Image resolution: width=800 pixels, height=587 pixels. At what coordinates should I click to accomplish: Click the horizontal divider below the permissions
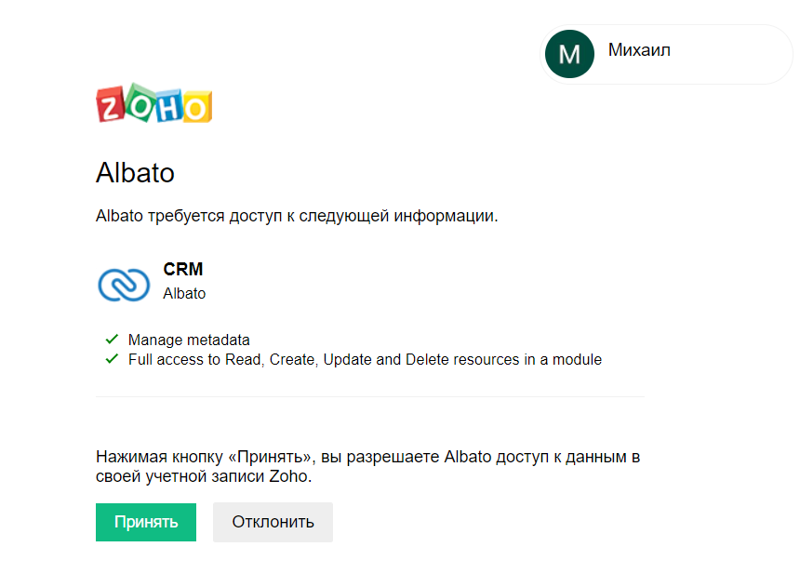[369, 397]
